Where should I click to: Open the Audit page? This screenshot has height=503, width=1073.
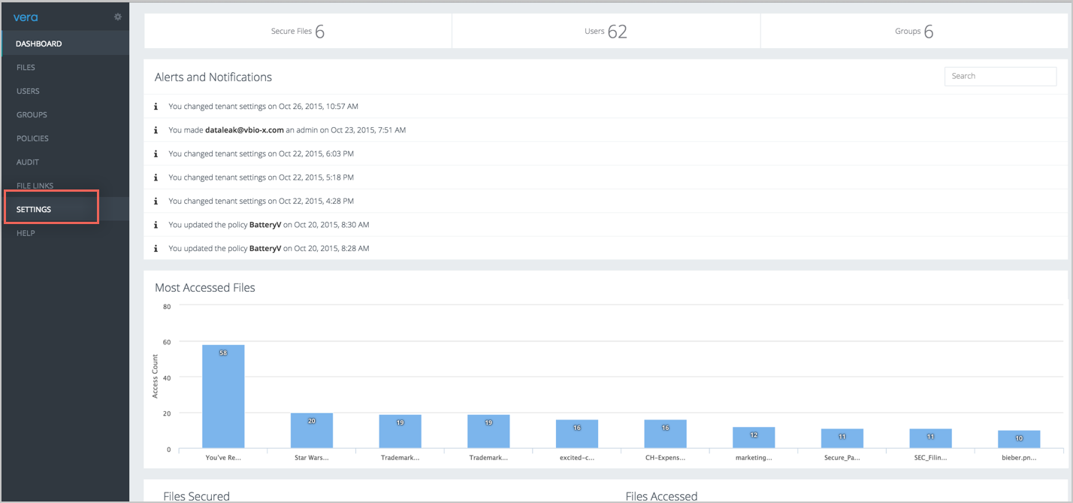27,162
